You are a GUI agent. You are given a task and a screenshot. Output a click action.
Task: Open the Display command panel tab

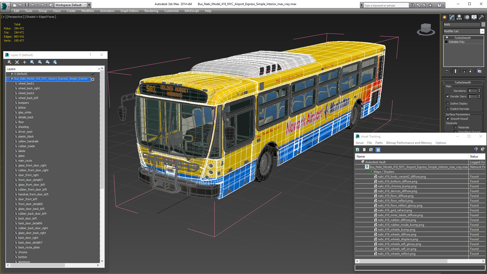coord(474,17)
